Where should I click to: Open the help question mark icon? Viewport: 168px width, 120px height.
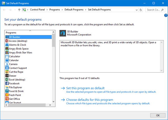click(166, 16)
